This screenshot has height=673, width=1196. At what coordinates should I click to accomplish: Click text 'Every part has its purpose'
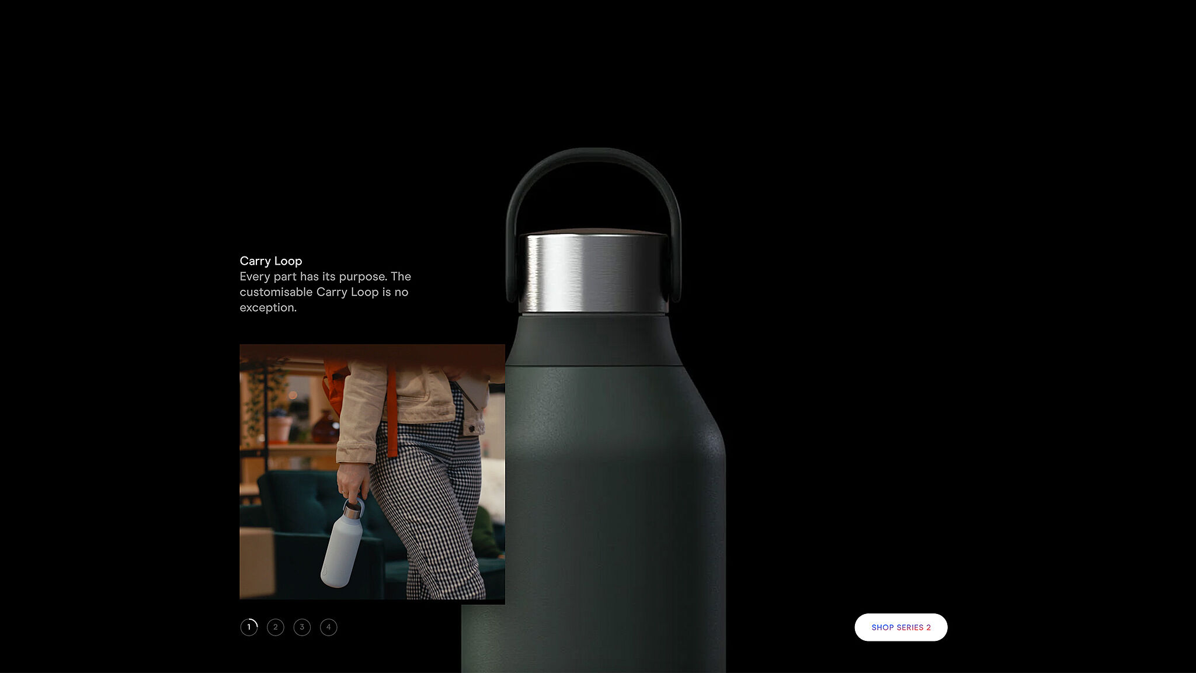(313, 276)
